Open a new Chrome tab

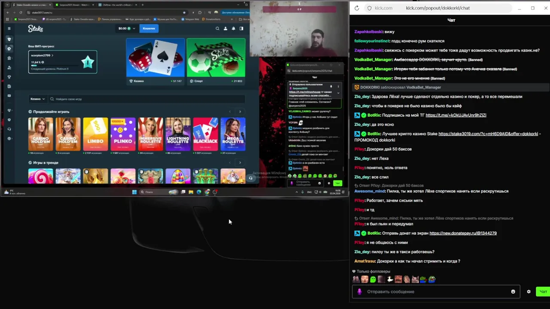[x=143, y=5]
